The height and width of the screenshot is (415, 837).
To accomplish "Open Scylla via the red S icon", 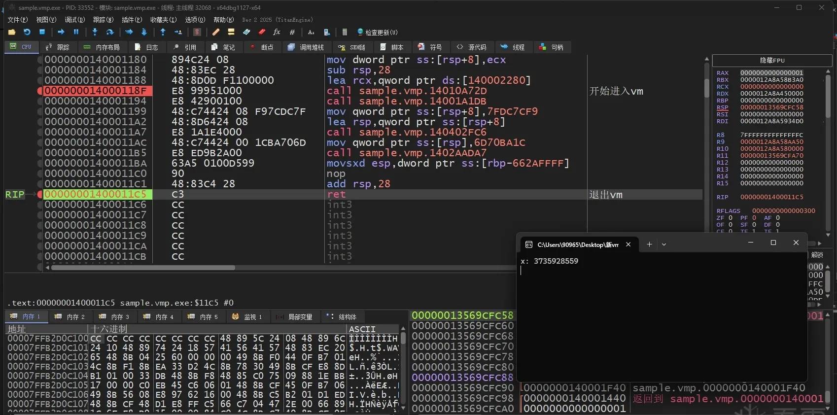I will 197,32.
